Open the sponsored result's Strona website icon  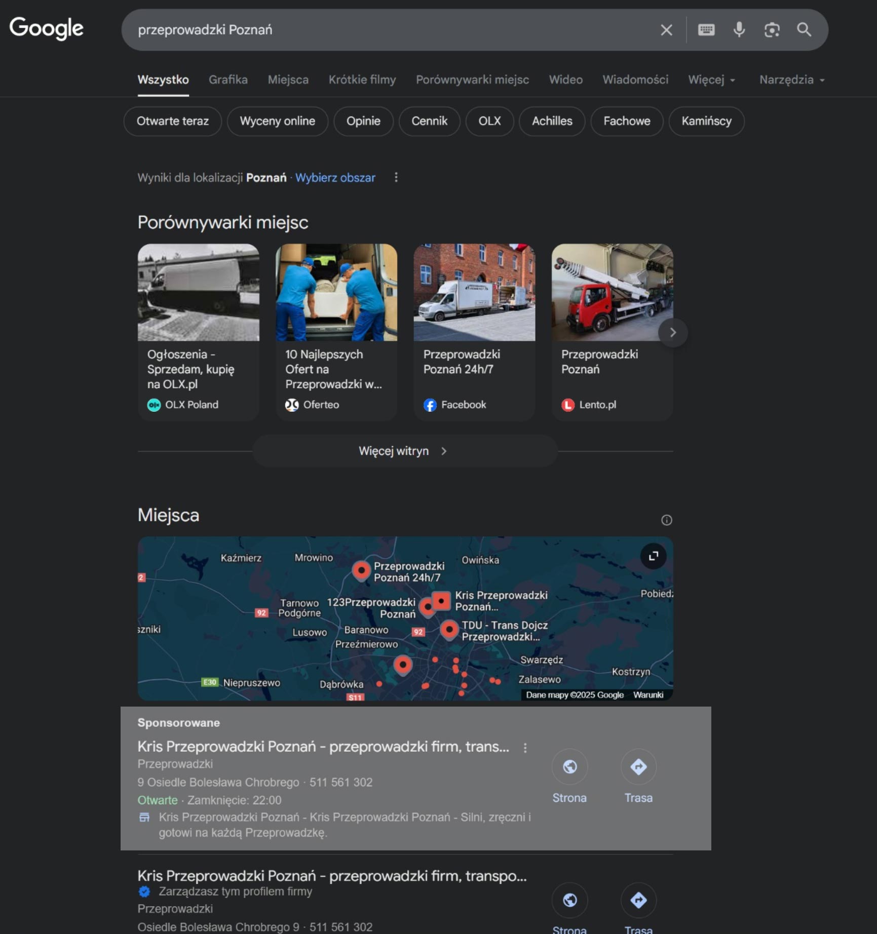tap(569, 767)
